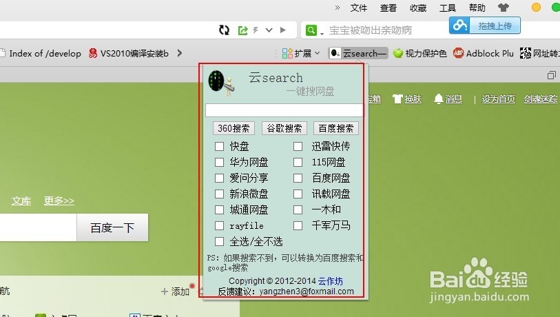The width and height of the screenshot is (560, 317).
Task: Expand the menu bar double-chevron
Action: 337,8
